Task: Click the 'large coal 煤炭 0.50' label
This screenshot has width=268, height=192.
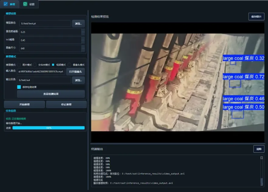Action: point(243,107)
